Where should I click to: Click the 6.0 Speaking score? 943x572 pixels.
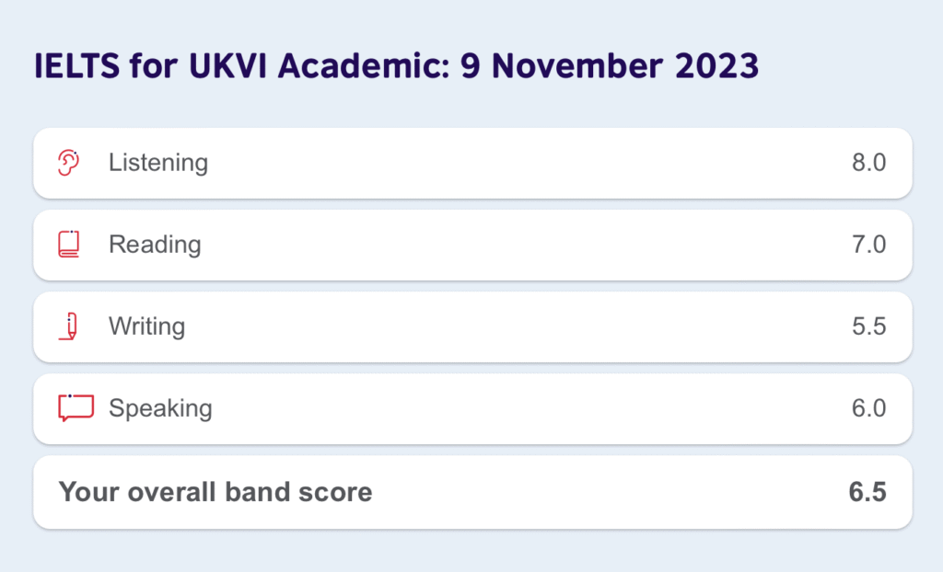point(868,408)
